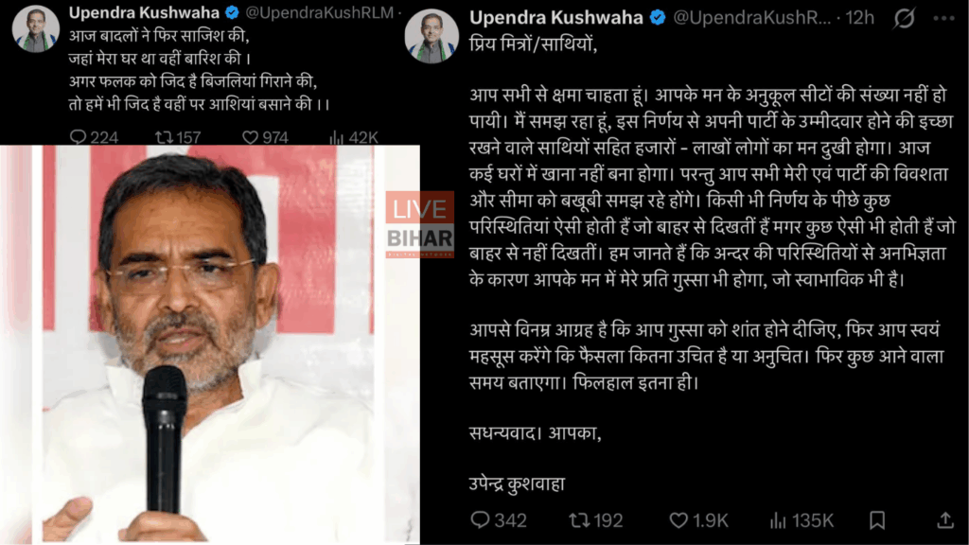Click the blue verified badge on right tweet

click(658, 18)
